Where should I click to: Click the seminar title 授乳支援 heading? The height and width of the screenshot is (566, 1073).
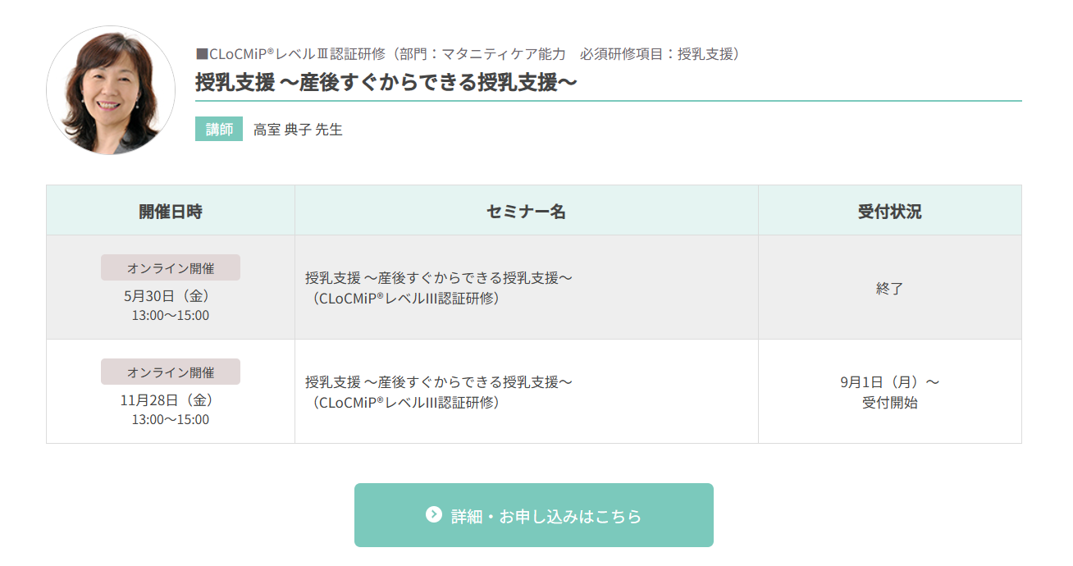point(386,83)
